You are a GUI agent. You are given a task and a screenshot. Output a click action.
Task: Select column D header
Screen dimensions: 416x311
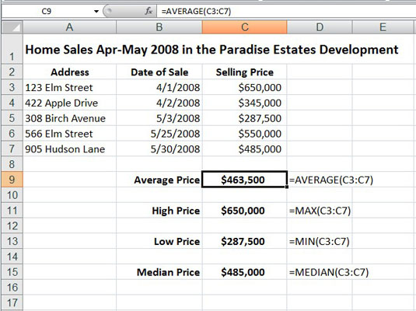click(x=320, y=27)
